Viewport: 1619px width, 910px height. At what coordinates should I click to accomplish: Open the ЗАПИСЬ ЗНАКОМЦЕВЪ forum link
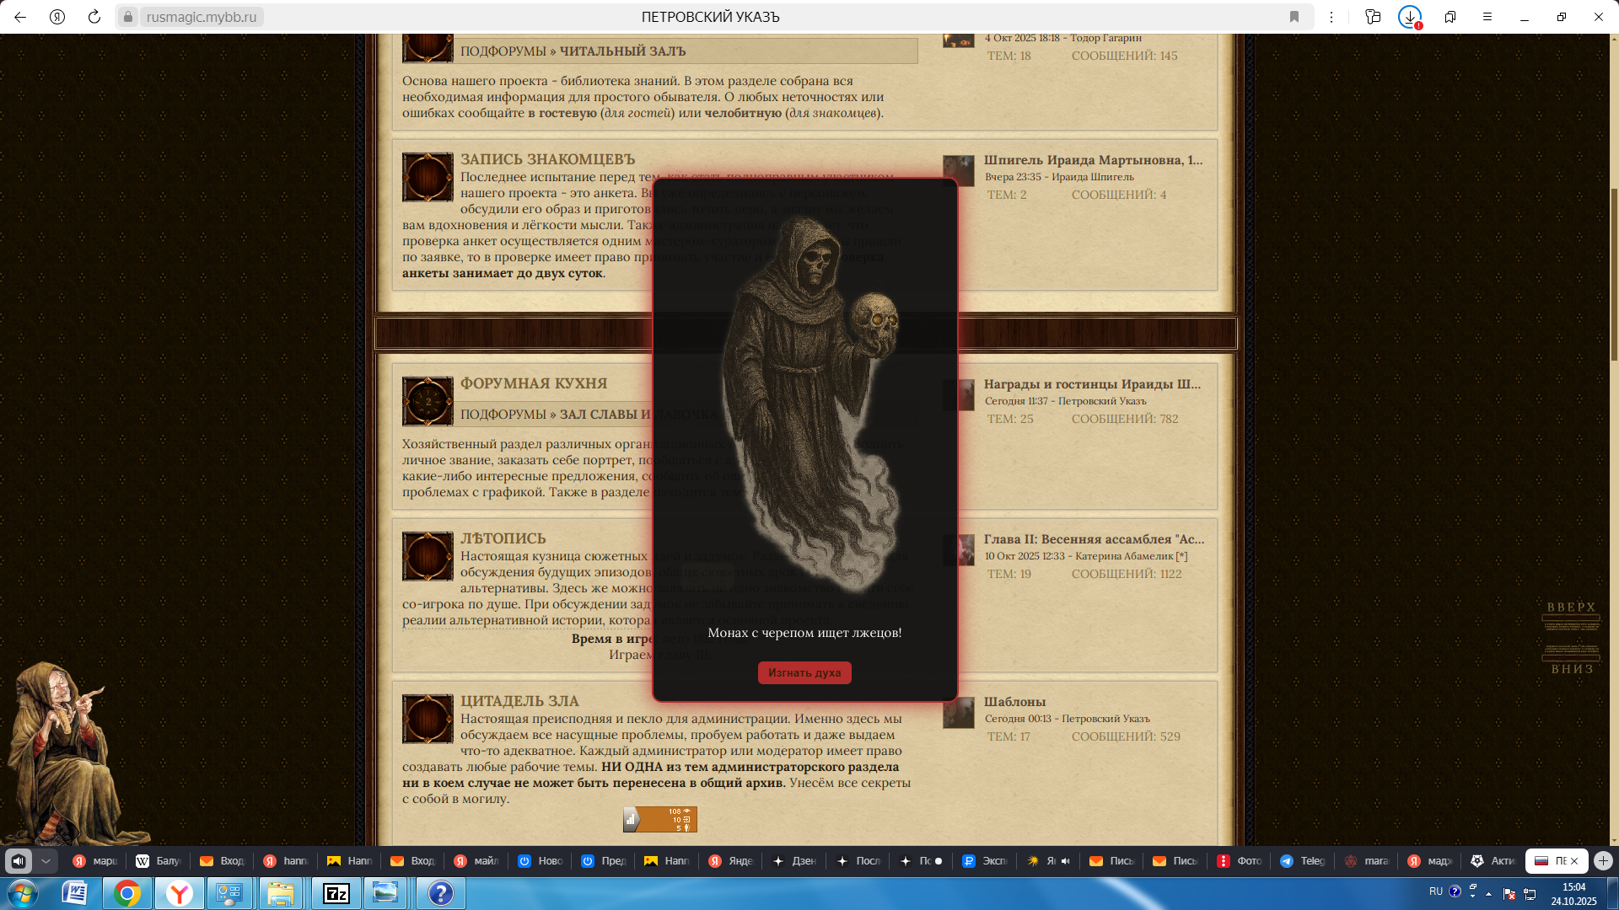pos(547,159)
